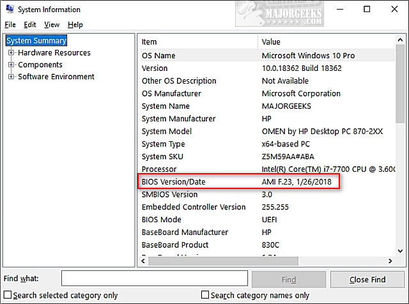Select the BIOS Version/Date row
Image resolution: width=409 pixels, height=304 pixels.
point(268,182)
